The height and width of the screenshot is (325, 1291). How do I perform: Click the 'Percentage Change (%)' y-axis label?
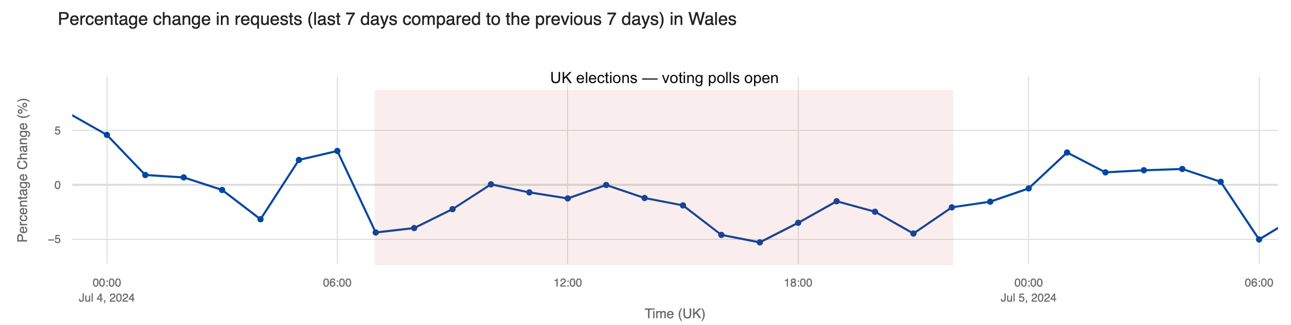(x=22, y=170)
